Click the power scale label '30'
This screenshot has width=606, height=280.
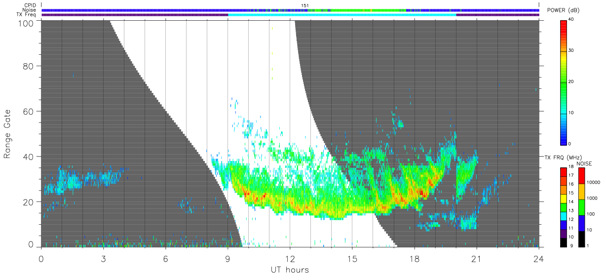571,51
